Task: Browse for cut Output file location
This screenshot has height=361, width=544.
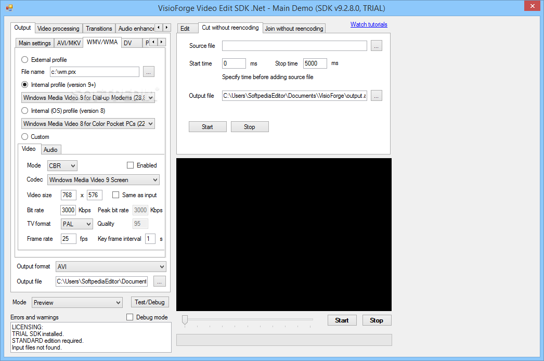Action: [376, 96]
